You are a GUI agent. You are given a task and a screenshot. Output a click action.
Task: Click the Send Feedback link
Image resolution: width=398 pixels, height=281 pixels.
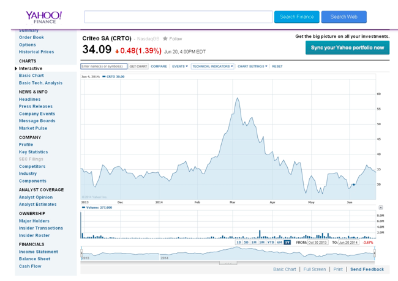tap(367, 269)
